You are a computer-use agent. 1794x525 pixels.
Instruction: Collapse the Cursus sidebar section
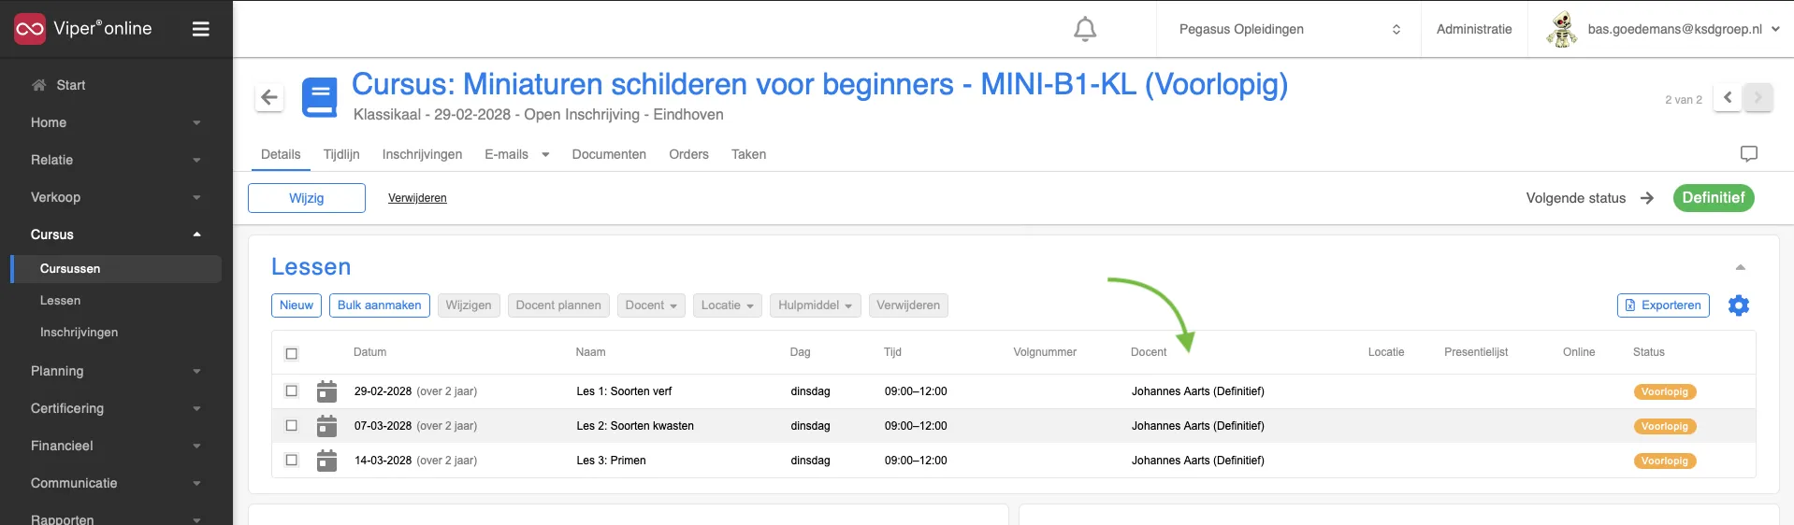[116, 234]
